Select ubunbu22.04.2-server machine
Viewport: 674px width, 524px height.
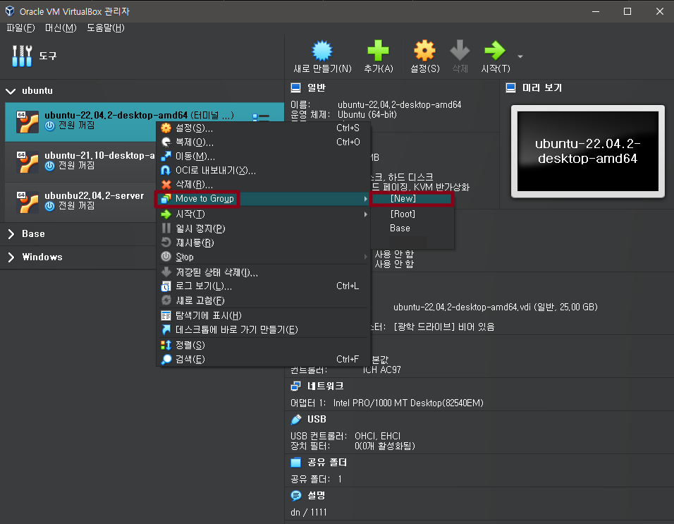(x=81, y=202)
